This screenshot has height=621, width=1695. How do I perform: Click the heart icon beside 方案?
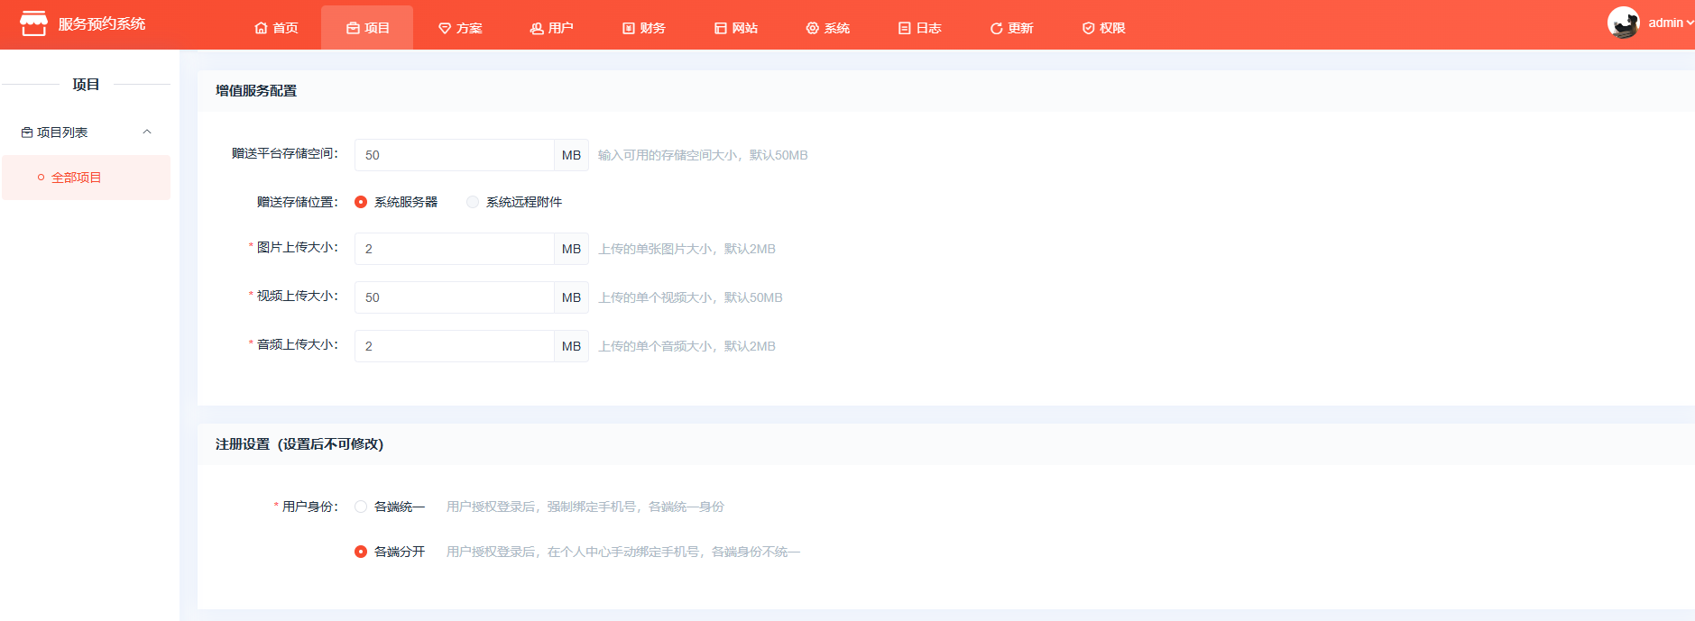tap(445, 29)
